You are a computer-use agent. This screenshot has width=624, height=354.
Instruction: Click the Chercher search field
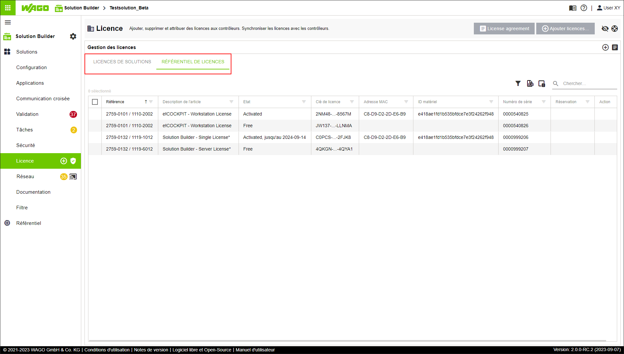(590, 83)
